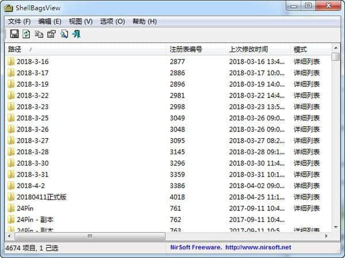The width and height of the screenshot is (345, 258).
Task: Click the Save toolbar icon
Action: click(14, 34)
